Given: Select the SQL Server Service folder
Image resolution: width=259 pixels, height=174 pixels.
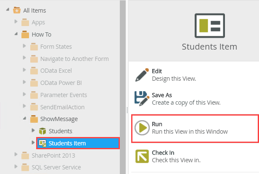Looking at the screenshot, I should (56, 167).
